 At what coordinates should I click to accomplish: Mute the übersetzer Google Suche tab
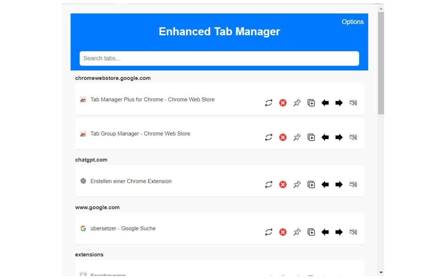[x=353, y=232]
